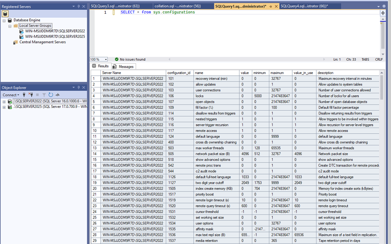Click the 'max worker threads' name cell

[x=217, y=148]
